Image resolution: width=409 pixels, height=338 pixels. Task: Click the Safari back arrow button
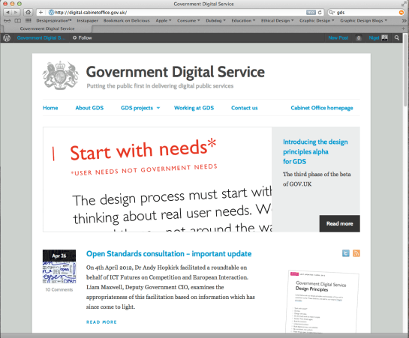(x=8, y=12)
